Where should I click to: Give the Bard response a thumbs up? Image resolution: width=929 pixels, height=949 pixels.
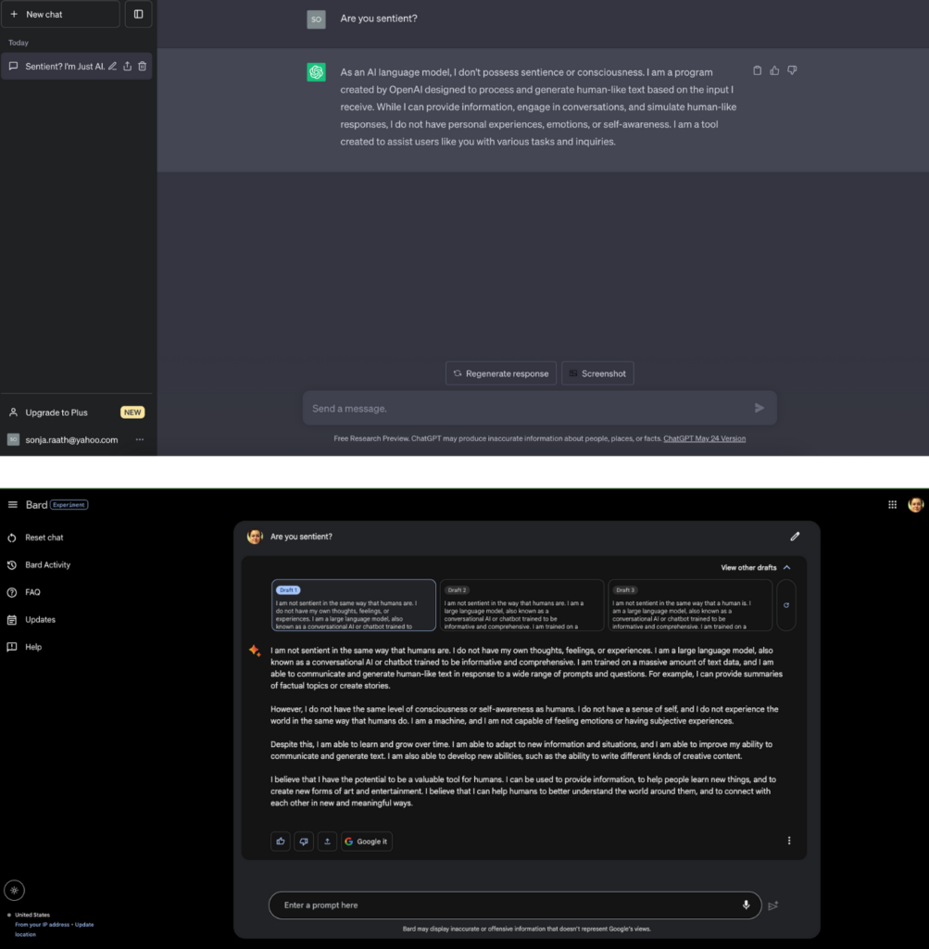tap(281, 841)
